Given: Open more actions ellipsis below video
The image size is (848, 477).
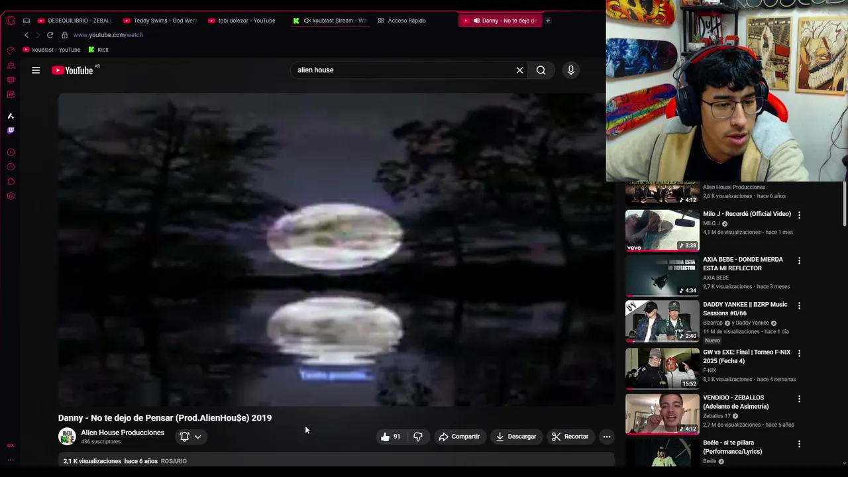Looking at the screenshot, I should (607, 437).
